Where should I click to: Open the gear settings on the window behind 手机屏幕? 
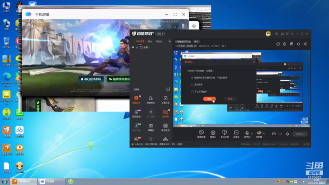point(194,26)
